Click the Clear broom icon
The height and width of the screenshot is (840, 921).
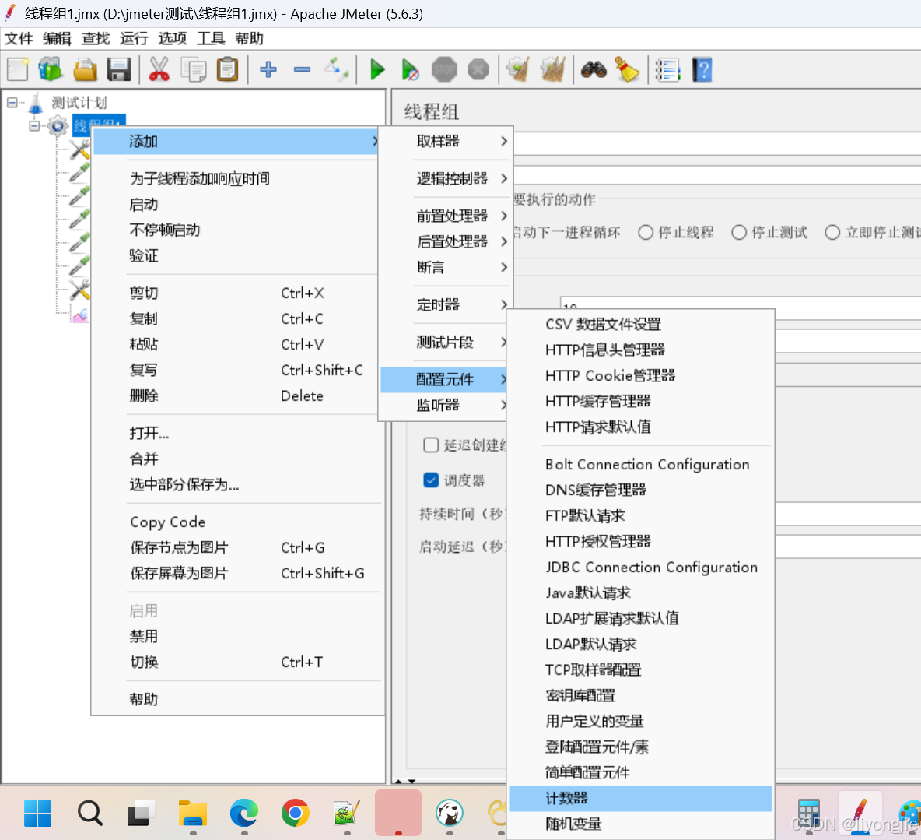coord(519,69)
